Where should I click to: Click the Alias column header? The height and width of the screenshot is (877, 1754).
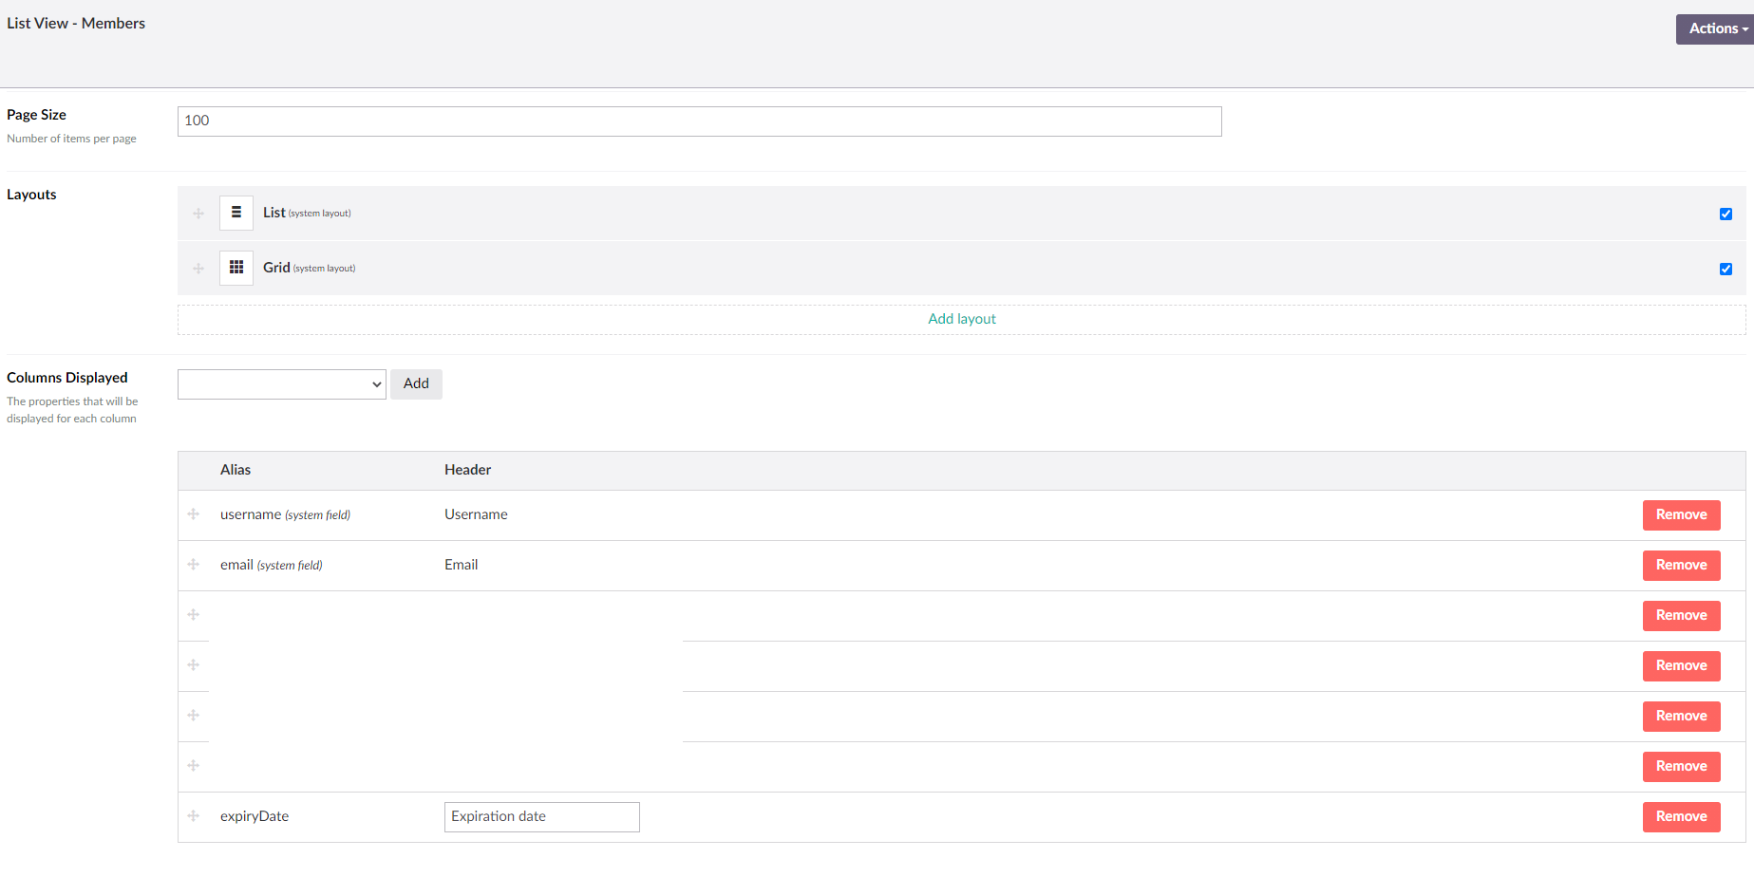236,470
